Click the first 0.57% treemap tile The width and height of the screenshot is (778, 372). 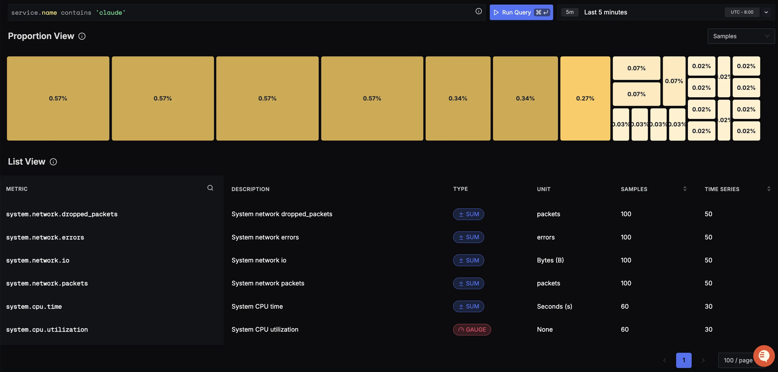[x=58, y=98]
